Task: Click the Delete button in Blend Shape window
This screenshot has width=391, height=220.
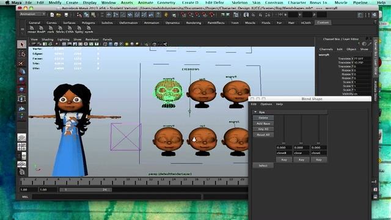Action: (263, 118)
